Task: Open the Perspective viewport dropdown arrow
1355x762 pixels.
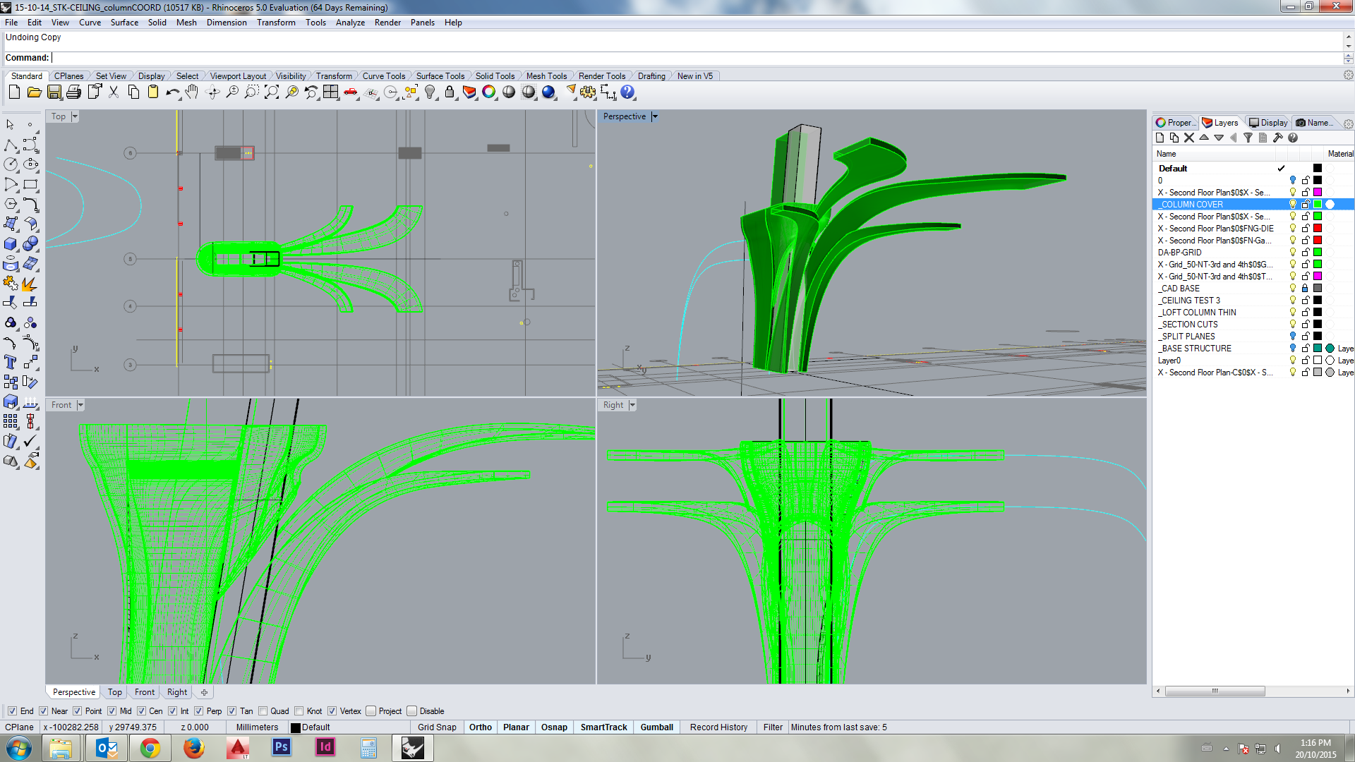Action: 655,116
